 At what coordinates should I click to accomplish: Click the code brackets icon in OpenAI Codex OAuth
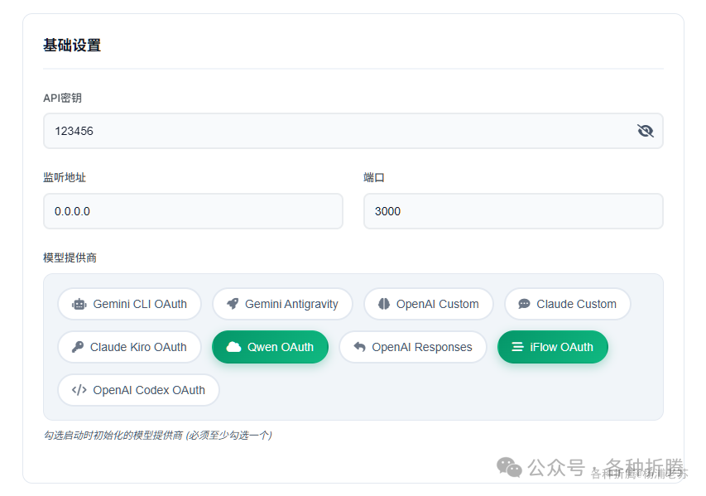pyautogui.click(x=79, y=390)
